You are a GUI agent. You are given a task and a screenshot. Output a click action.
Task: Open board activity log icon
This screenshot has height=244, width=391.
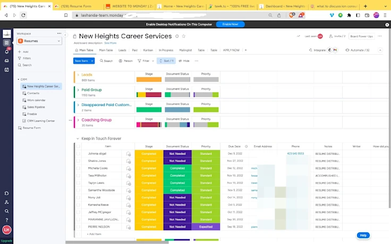coord(298,36)
